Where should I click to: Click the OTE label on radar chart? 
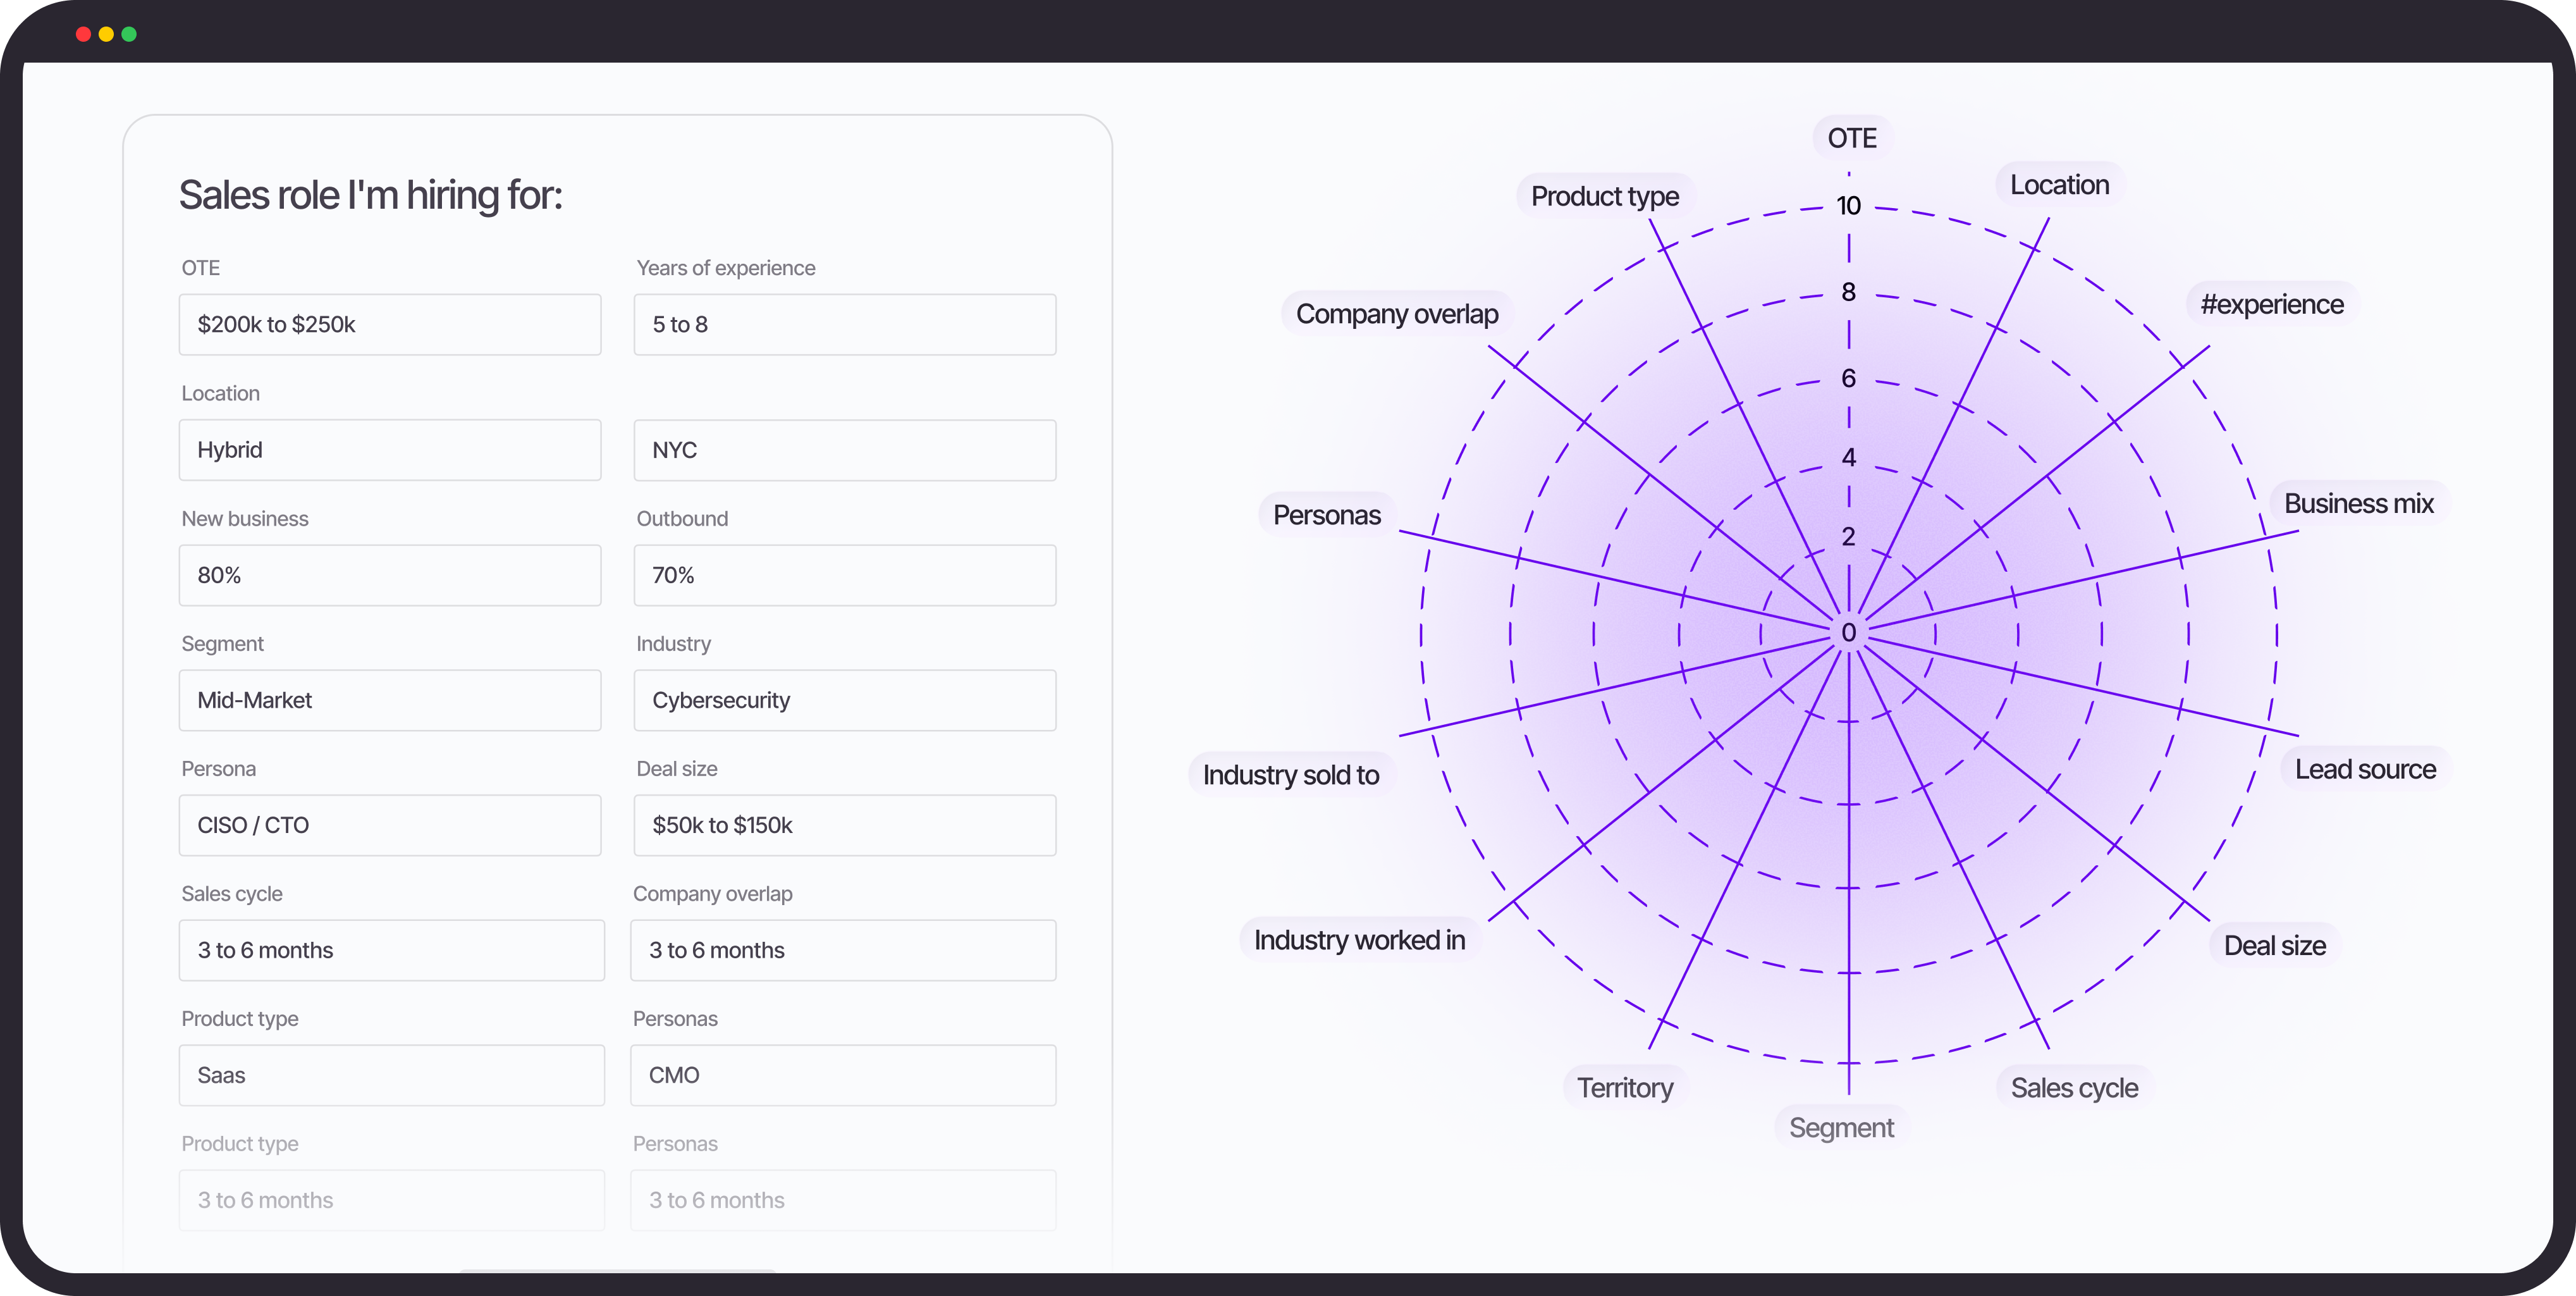1851,138
